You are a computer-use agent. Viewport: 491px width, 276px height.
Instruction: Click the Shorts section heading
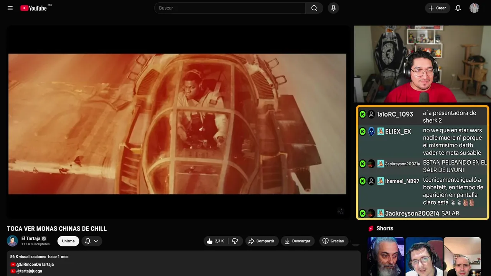coord(385,228)
